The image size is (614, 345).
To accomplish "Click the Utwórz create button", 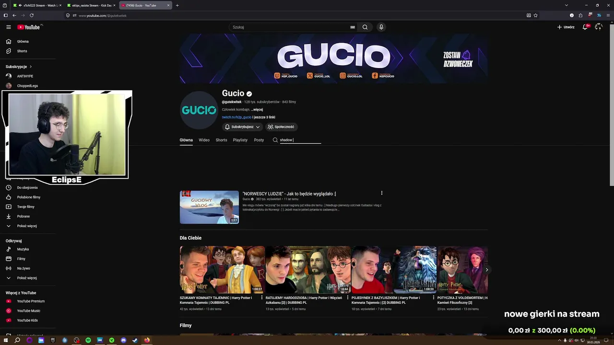I will tap(566, 27).
